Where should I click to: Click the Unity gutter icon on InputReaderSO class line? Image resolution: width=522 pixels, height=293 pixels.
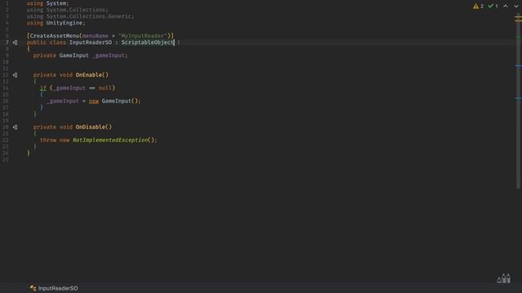[x=15, y=42]
